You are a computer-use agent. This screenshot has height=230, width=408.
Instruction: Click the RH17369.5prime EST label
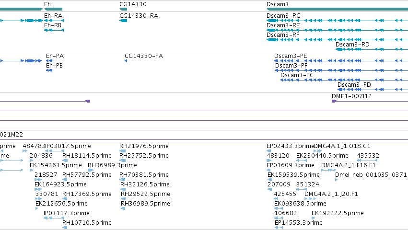(87, 194)
